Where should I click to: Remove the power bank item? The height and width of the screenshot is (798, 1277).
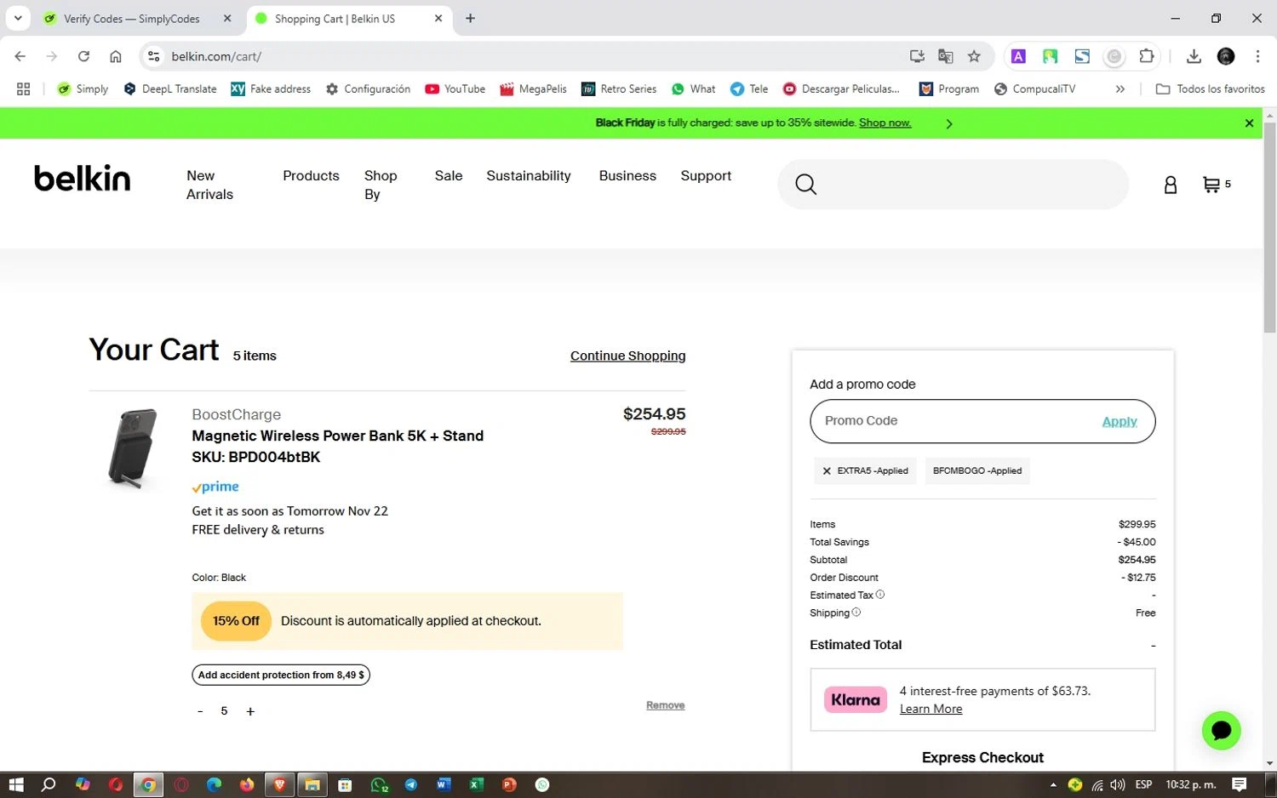(665, 705)
